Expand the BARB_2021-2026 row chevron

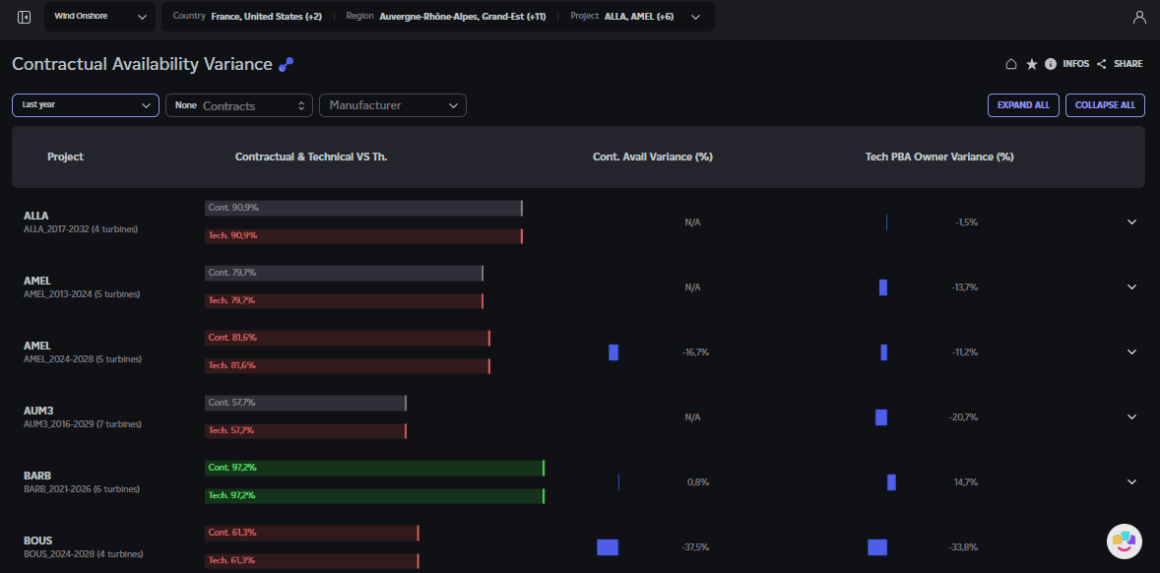[1131, 481]
